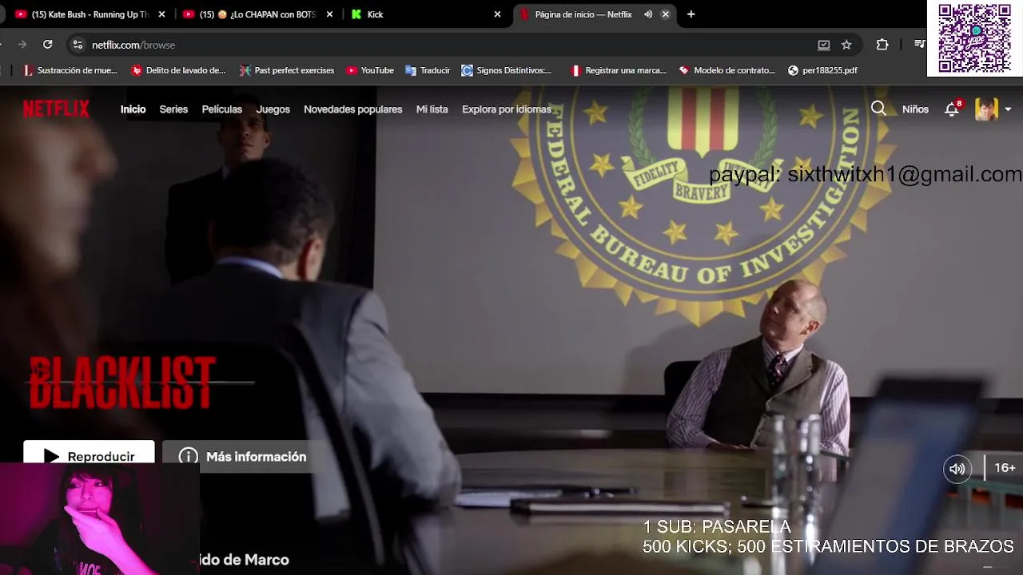Open Mi lista
The width and height of the screenshot is (1023, 575).
click(x=432, y=109)
